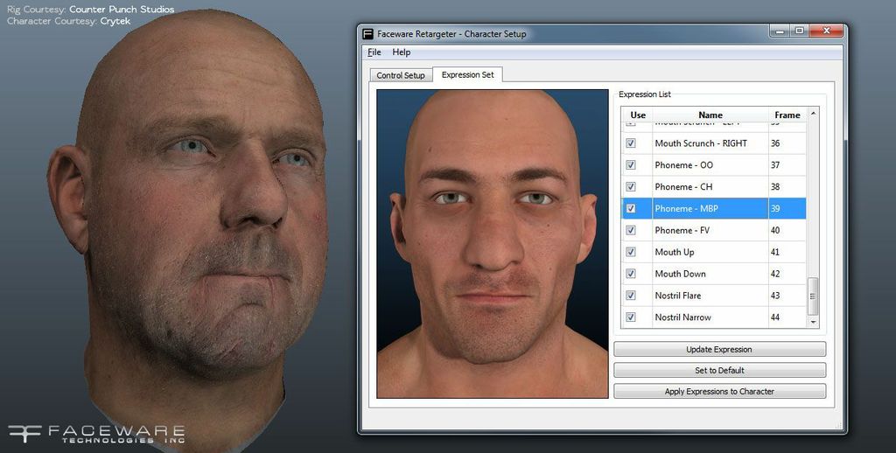
Task: Select the Expression Set tab
Action: click(x=467, y=74)
